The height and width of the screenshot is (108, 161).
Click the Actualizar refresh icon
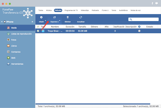coord(81,17)
